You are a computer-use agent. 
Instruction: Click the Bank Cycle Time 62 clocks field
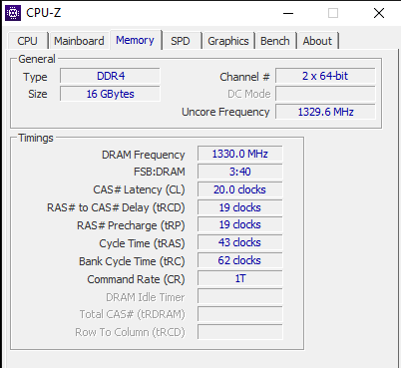240,260
